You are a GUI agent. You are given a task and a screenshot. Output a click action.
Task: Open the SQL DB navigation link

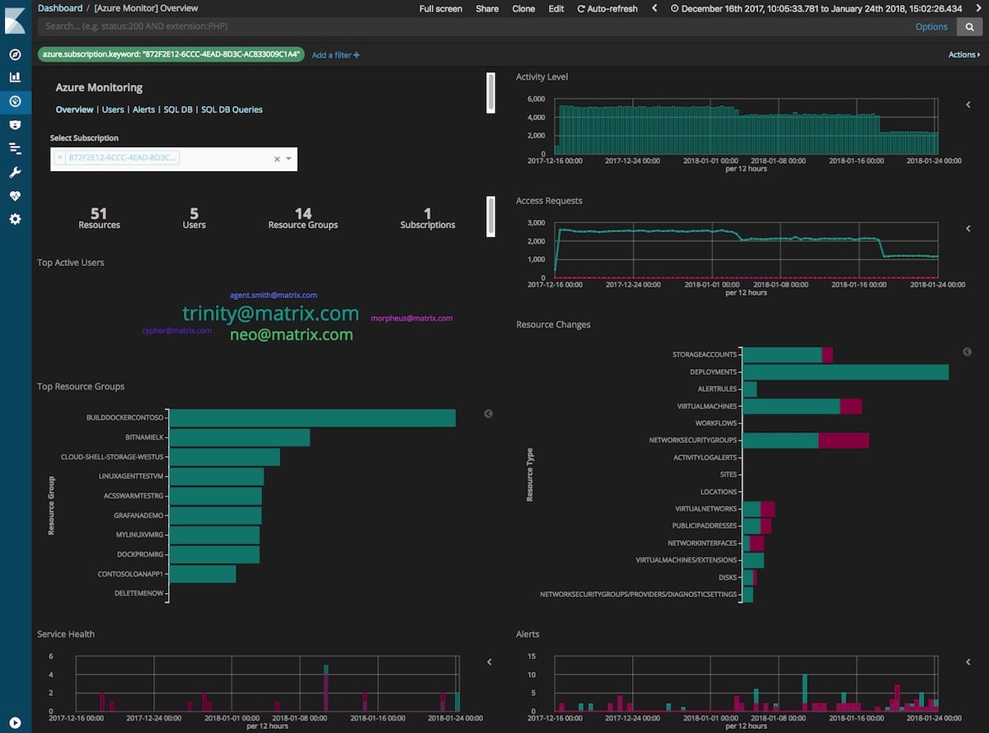tap(178, 110)
